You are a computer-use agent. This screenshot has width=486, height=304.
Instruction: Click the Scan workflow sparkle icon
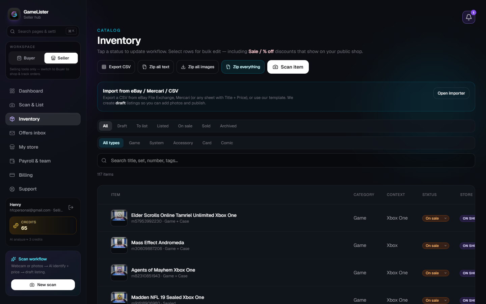point(13,259)
